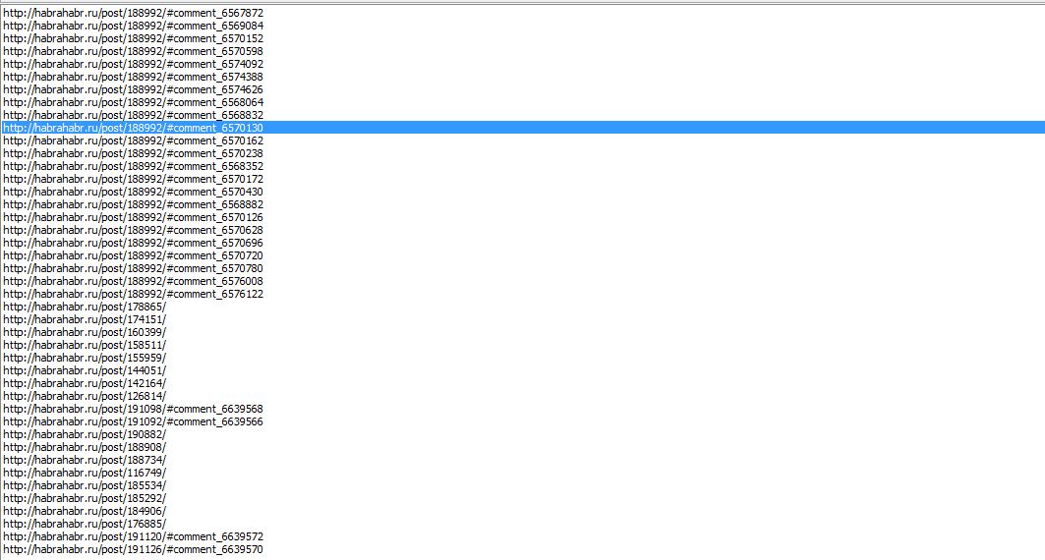Pick the URL ending comment_6570238

point(134,153)
